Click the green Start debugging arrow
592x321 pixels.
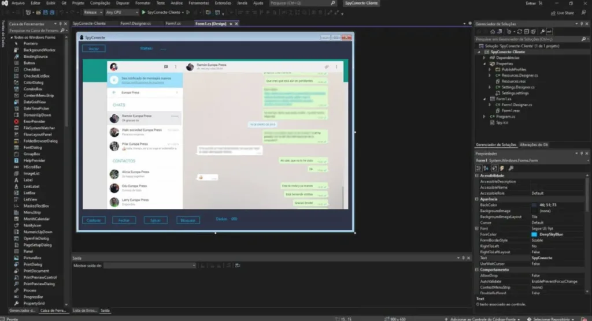click(x=144, y=12)
